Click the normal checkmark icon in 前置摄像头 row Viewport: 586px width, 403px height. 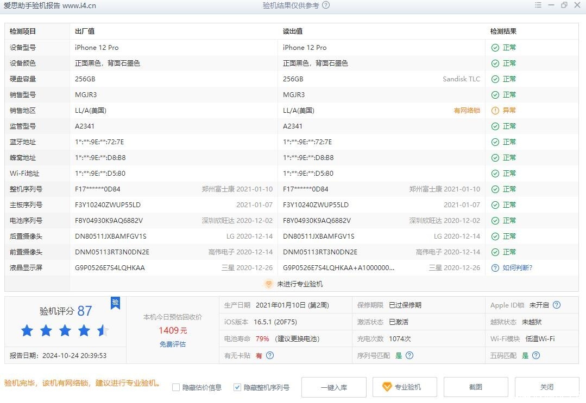495,252
